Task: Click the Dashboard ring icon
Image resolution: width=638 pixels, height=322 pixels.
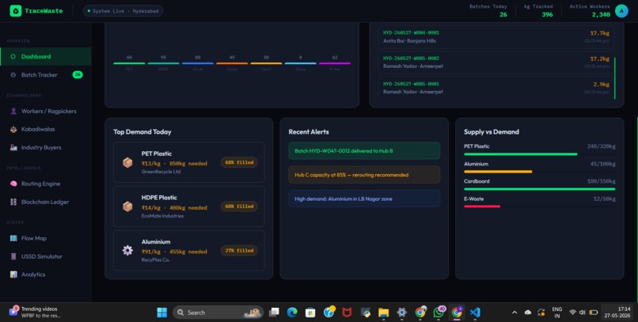Action: [x=13, y=56]
